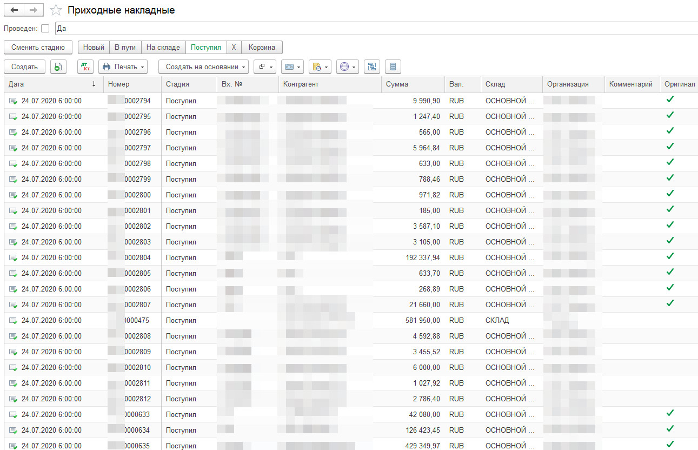Image resolution: width=698 pixels, height=450 pixels.
Task: Toggle Оригинал checkmark for row 0002807
Action: click(x=670, y=303)
